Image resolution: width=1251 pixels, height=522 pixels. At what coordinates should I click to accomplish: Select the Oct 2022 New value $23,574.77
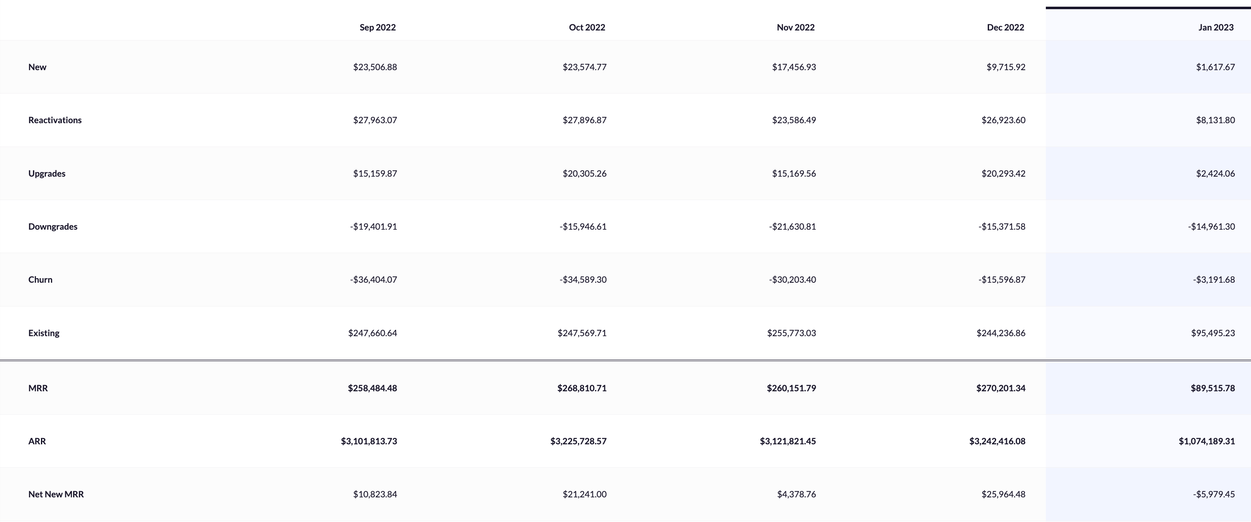(584, 67)
